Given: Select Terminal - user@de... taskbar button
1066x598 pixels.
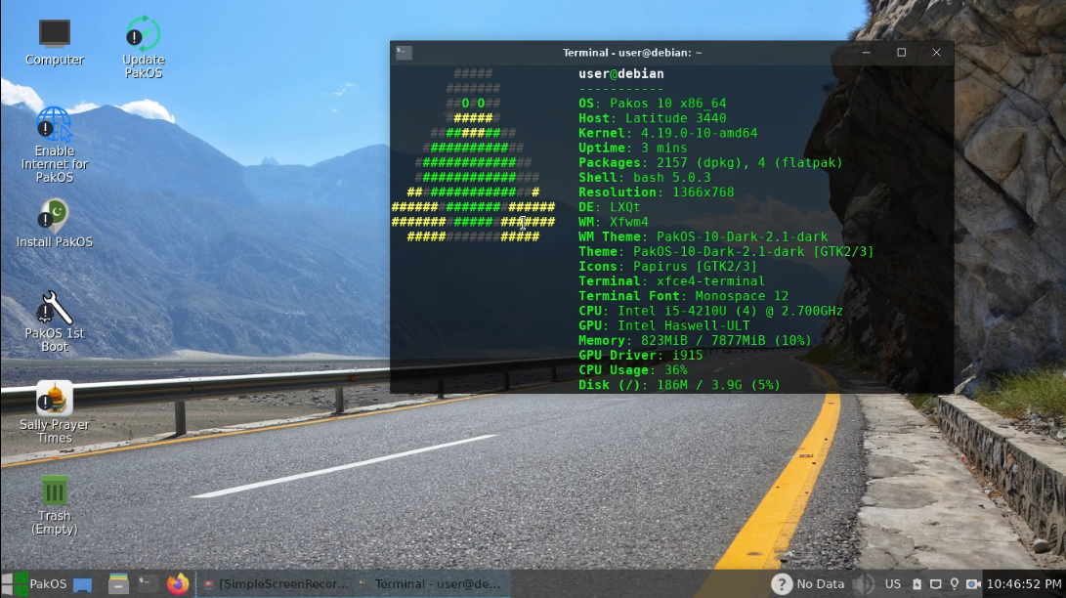Looking at the screenshot, I should 431,583.
